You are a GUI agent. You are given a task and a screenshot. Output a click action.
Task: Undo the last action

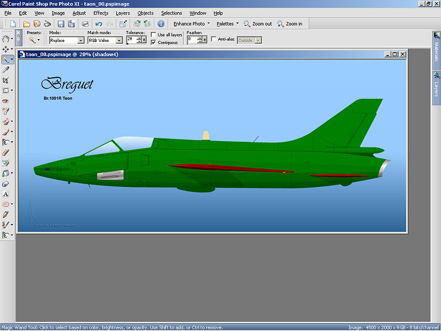point(99,24)
